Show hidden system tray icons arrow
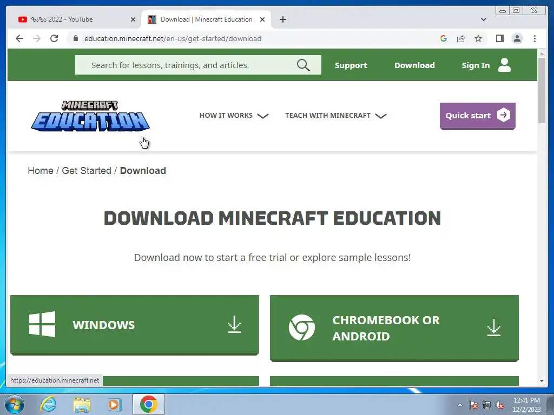The width and height of the screenshot is (554, 415). 460,405
